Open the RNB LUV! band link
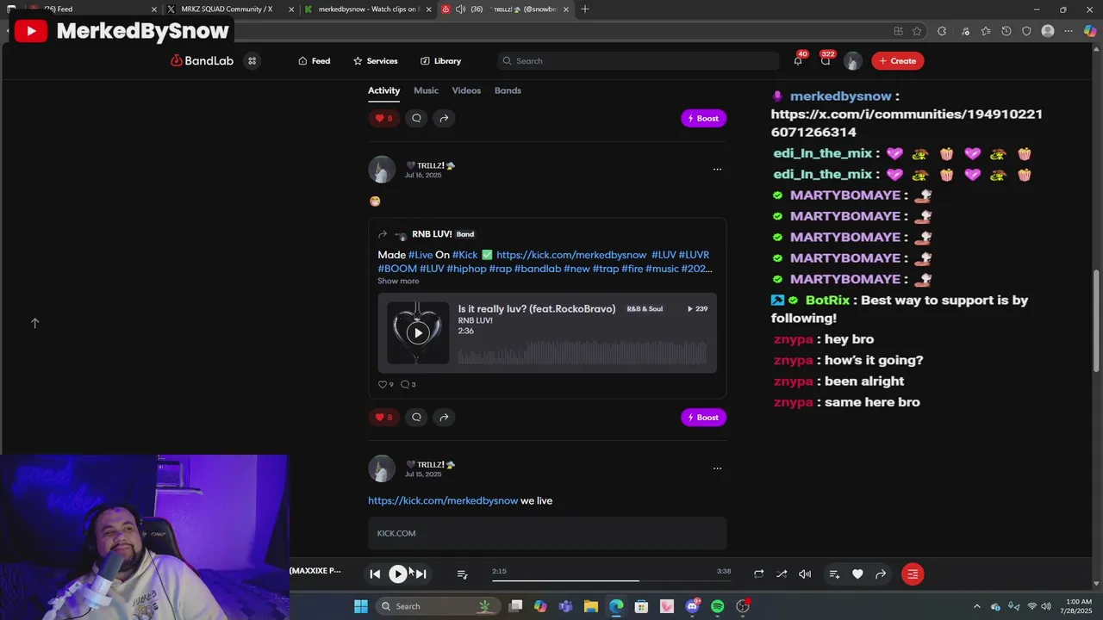 pos(432,234)
